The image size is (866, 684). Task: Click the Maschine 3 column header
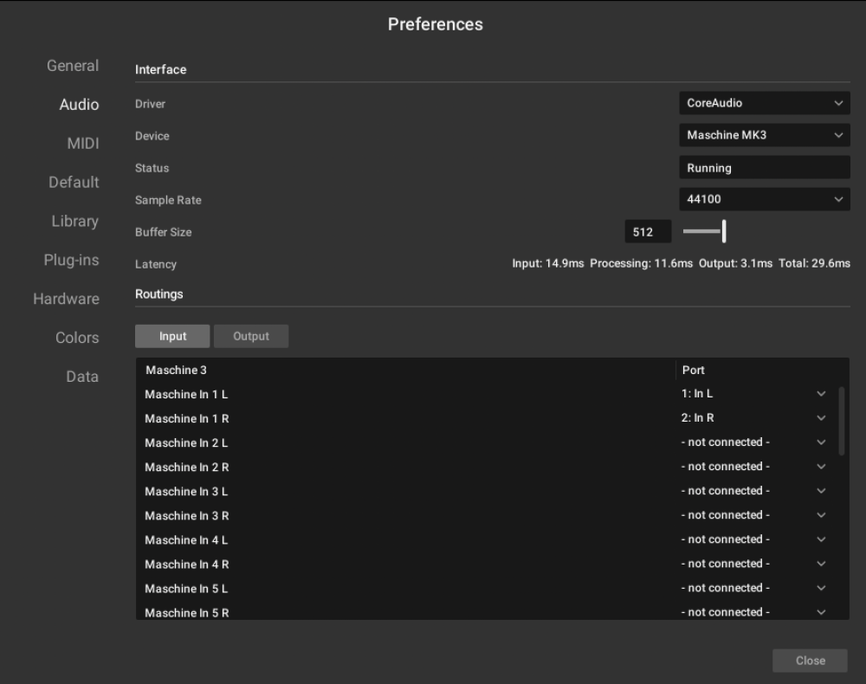coord(176,370)
